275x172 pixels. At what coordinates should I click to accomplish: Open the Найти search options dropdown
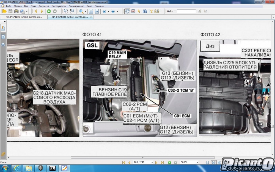(x=175, y=11)
